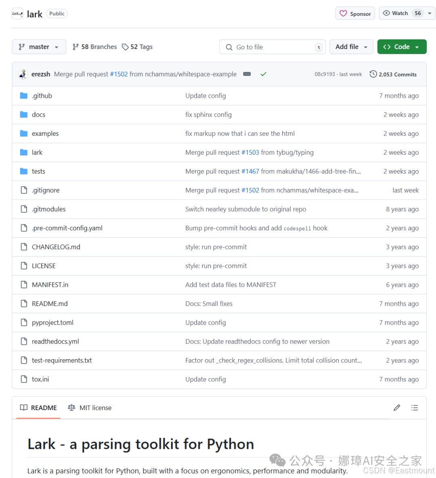Click the .gitignore file icon
The image size is (436, 478).
coord(24,190)
